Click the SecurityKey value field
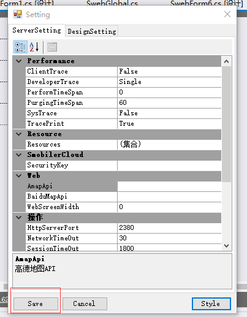The width and height of the screenshot is (247, 317). coord(169,166)
